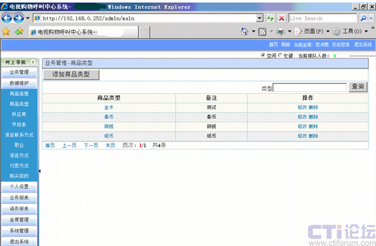Open 业务管理 in the sidebar
The width and height of the screenshot is (376, 246).
[x=19, y=72]
